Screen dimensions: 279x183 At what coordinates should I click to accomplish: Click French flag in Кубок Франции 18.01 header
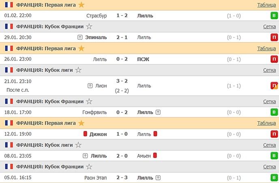[9, 101]
